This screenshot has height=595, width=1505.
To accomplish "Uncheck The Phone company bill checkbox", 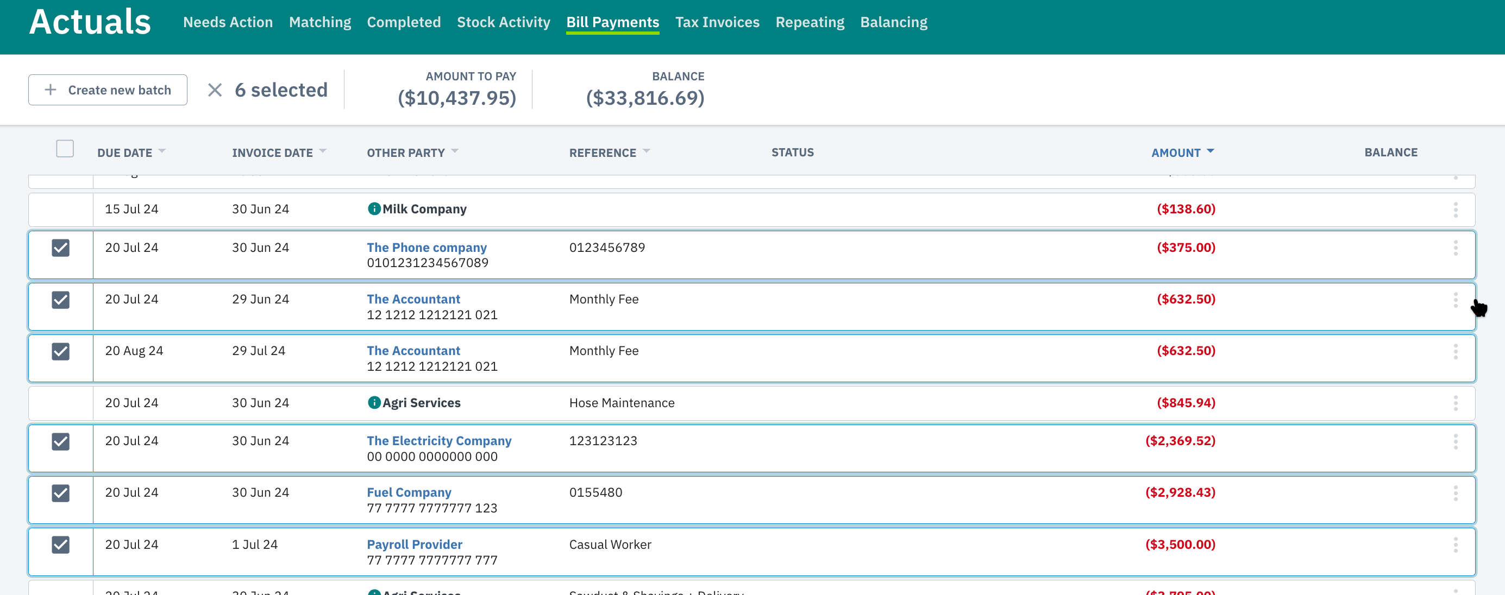I will (61, 248).
